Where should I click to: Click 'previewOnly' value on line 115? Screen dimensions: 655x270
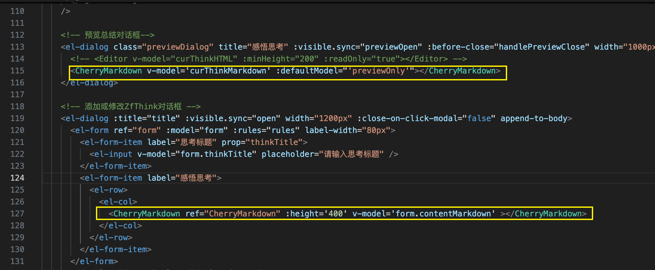click(379, 71)
